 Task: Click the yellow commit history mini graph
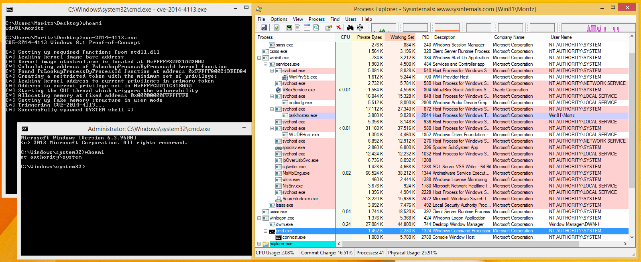click(415, 27)
